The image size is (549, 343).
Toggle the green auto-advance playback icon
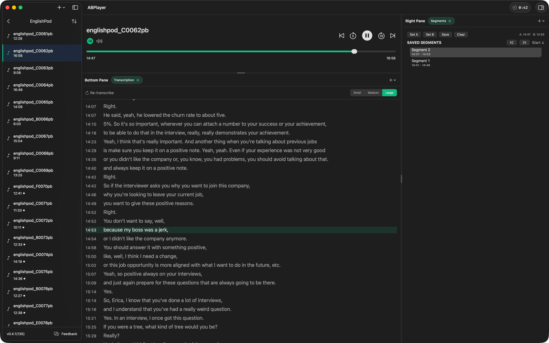[90, 41]
